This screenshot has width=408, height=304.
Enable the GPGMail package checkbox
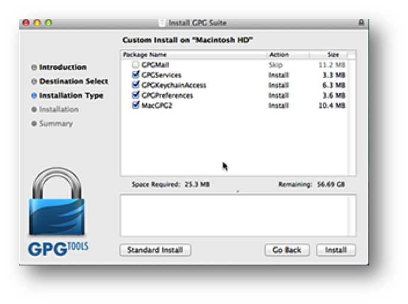pyautogui.click(x=135, y=65)
